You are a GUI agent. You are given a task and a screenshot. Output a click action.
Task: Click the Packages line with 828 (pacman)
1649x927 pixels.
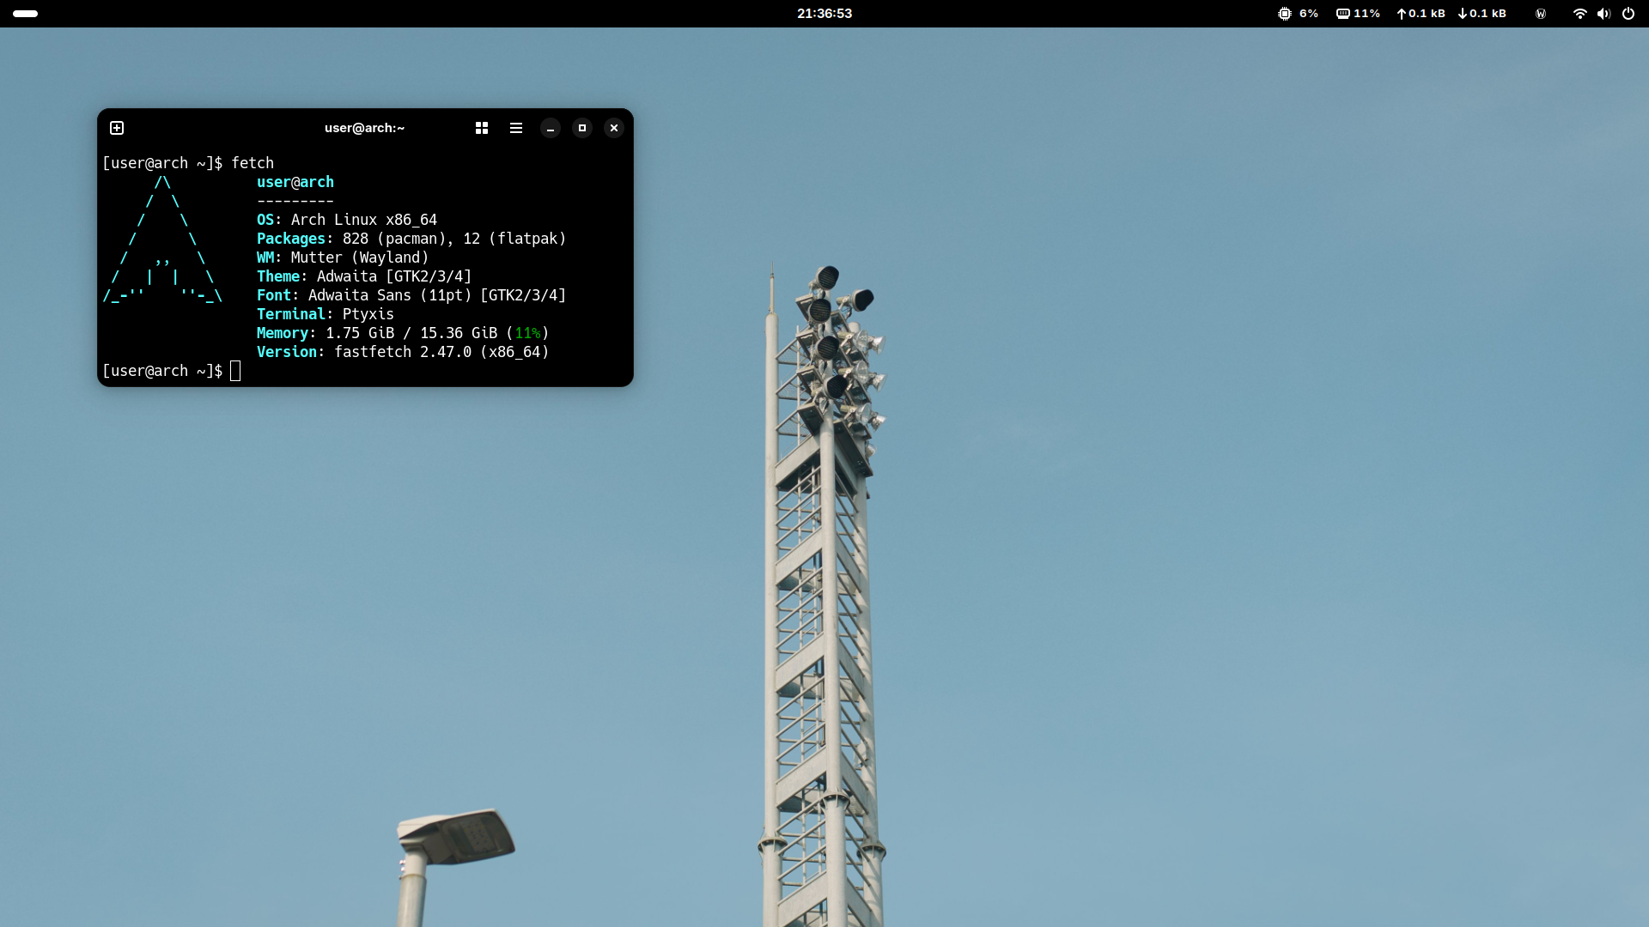(411, 239)
